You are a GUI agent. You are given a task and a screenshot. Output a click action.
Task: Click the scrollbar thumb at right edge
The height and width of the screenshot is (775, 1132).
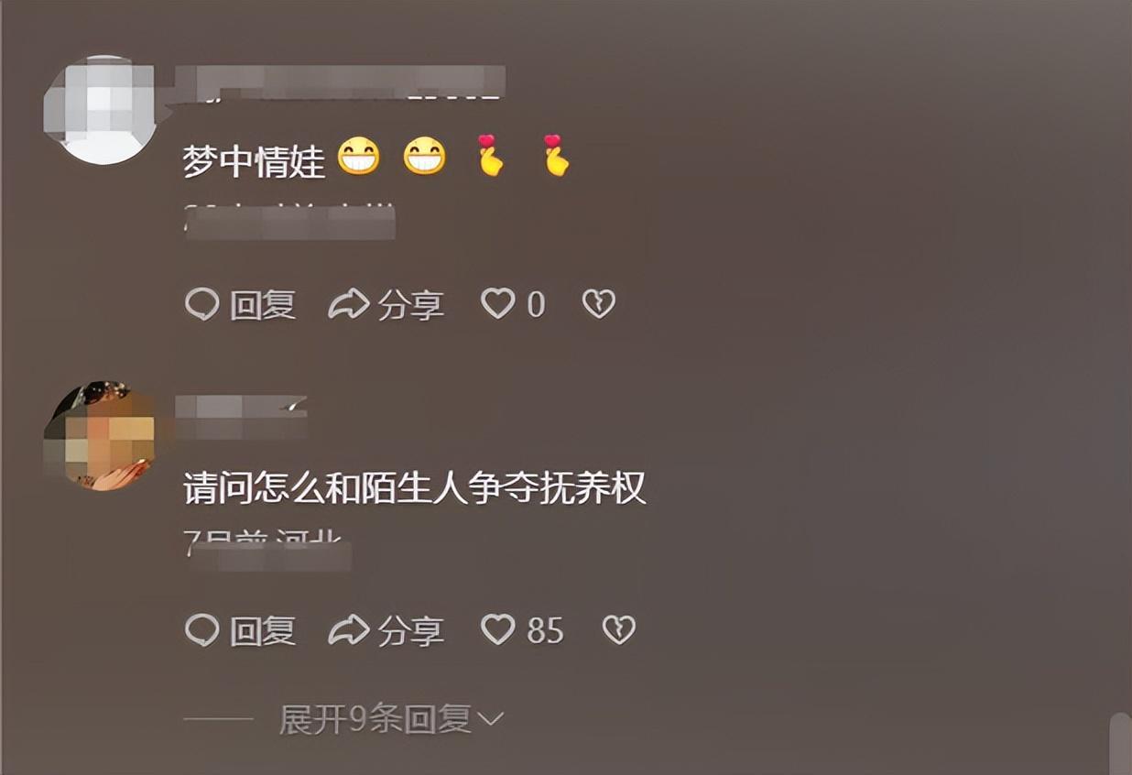[1120, 744]
